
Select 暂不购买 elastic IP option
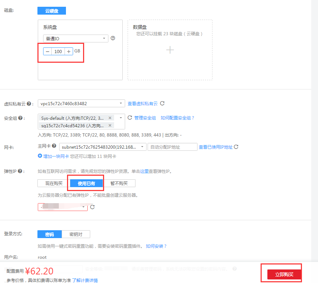click(x=119, y=184)
